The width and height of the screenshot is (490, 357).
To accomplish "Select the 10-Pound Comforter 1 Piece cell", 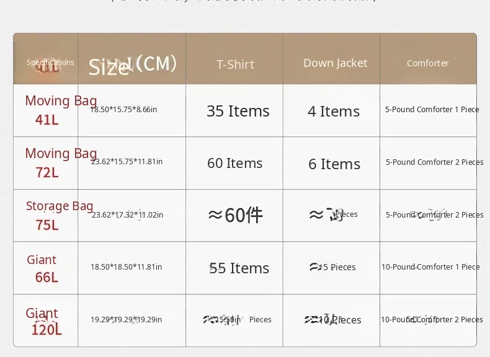I will click(x=430, y=267).
